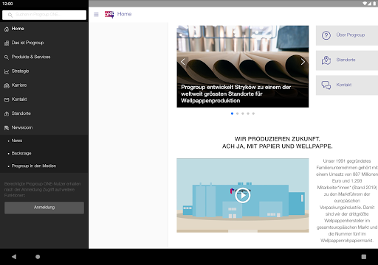Focus the Suchen in Progroup ONE field
Image resolution: width=378 pixels, height=265 pixels.
[44, 15]
